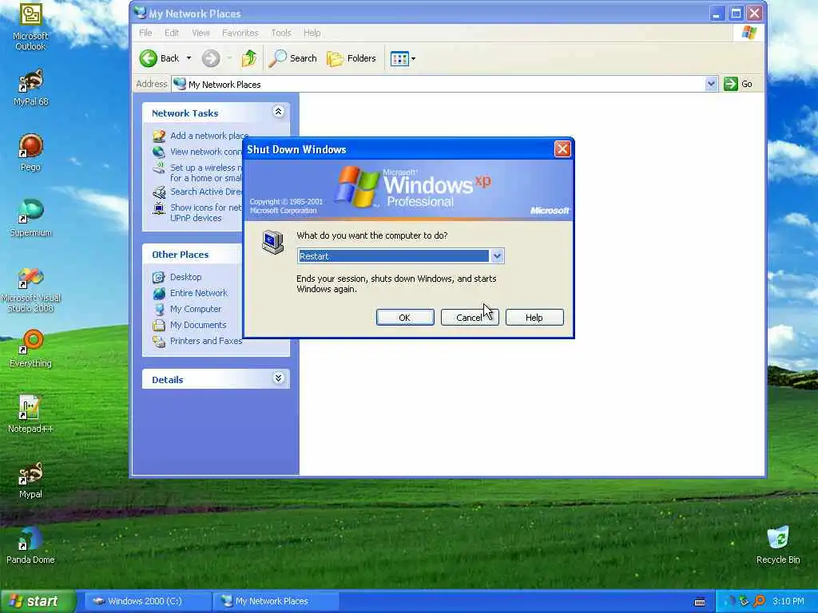
Task: Click Add a network place link
Action: (x=209, y=136)
